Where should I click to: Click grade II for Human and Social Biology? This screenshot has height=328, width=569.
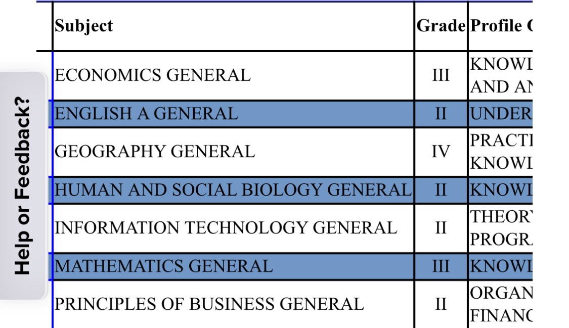(x=441, y=190)
